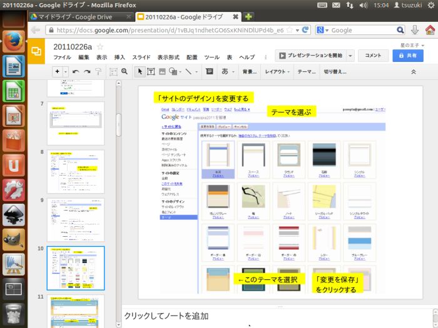Select slide 8 thumbnail
The image size is (438, 328).
click(x=76, y=171)
